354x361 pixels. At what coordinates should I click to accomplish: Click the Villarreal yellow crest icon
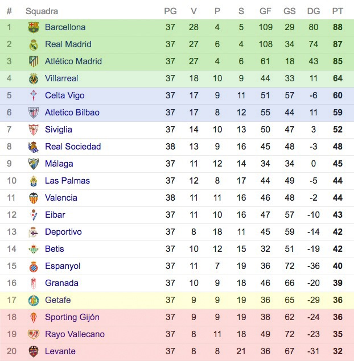(34, 78)
